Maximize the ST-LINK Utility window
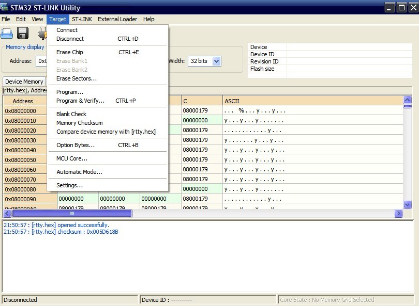 pos(401,7)
